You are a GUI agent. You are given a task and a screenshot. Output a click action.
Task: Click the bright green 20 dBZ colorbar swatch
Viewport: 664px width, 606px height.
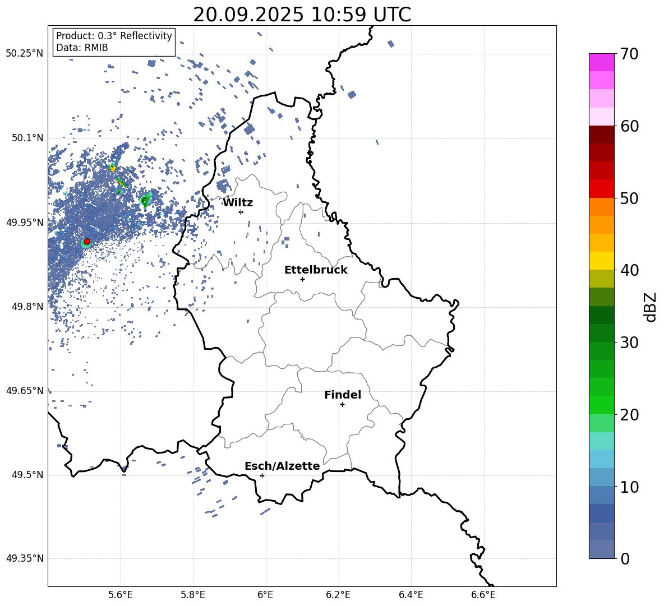click(601, 405)
